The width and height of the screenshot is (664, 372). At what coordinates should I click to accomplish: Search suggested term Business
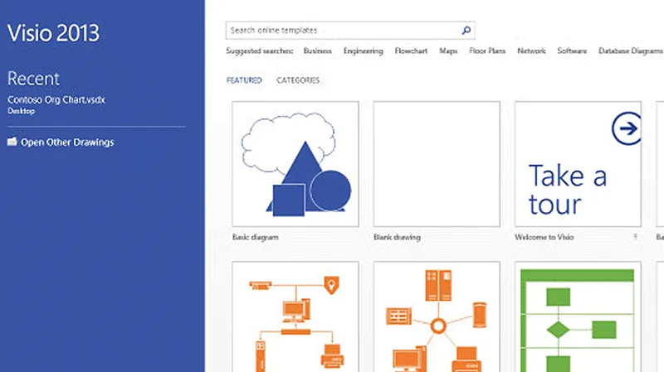(318, 51)
